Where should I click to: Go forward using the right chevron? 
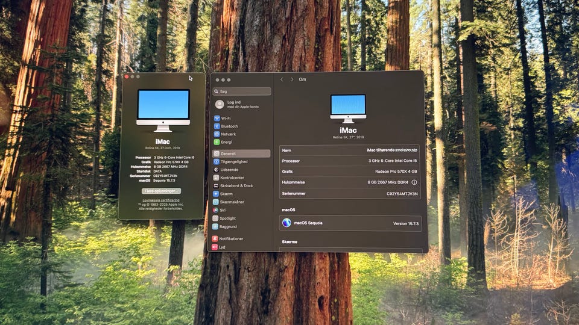point(292,79)
